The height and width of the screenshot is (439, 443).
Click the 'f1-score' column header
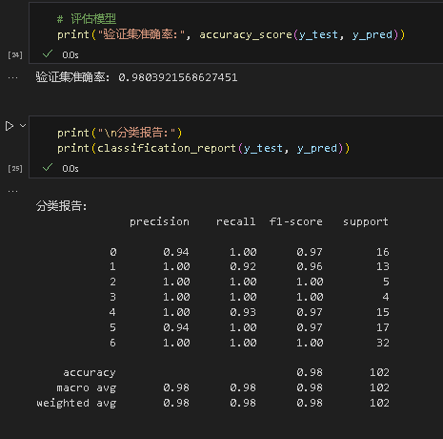tap(296, 221)
